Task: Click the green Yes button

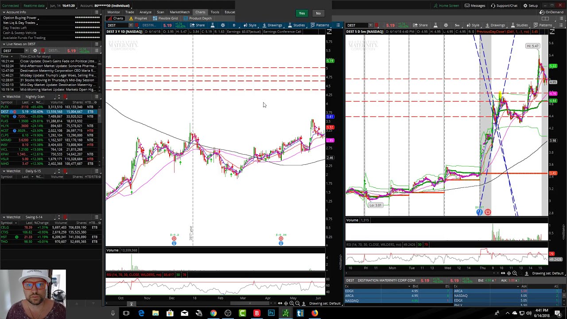Action: pyautogui.click(x=302, y=13)
